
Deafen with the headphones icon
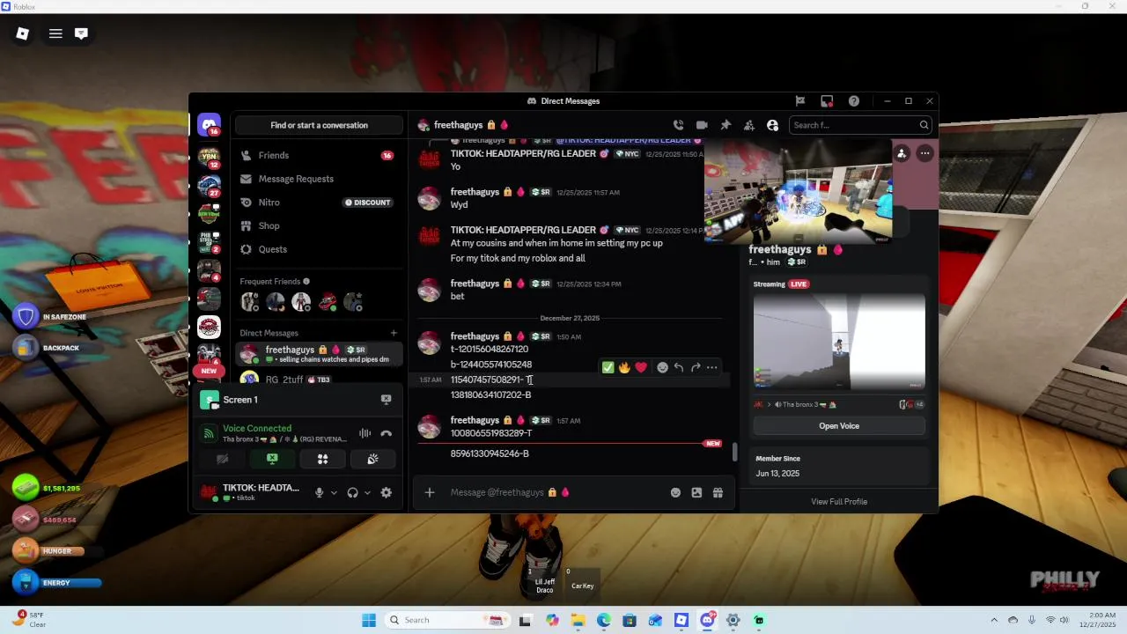pos(352,493)
